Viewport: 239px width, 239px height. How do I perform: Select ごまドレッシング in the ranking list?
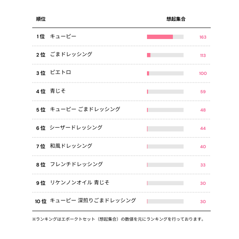[x=71, y=55]
